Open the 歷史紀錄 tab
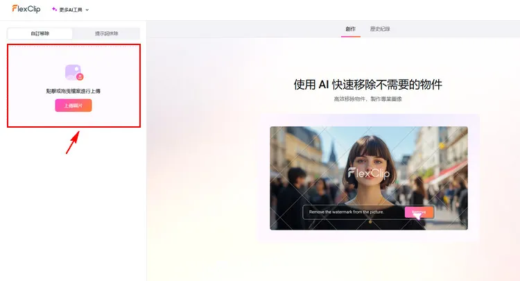This screenshot has width=520, height=281. pos(380,29)
